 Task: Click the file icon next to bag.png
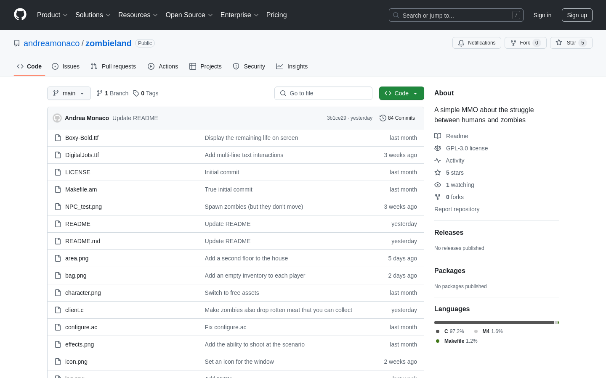pos(58,276)
